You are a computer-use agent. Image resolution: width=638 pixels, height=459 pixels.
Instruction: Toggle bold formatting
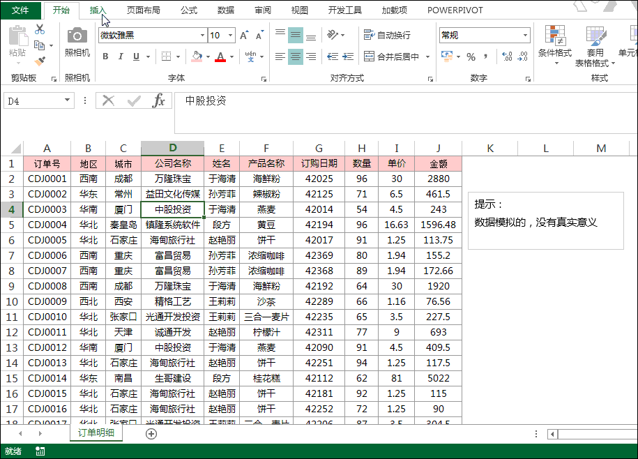(x=105, y=55)
